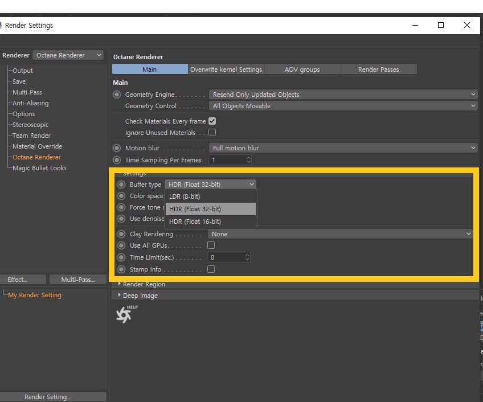The image size is (483, 402).
Task: Toggle the Stamp Info animation dot
Action: pyautogui.click(x=121, y=269)
